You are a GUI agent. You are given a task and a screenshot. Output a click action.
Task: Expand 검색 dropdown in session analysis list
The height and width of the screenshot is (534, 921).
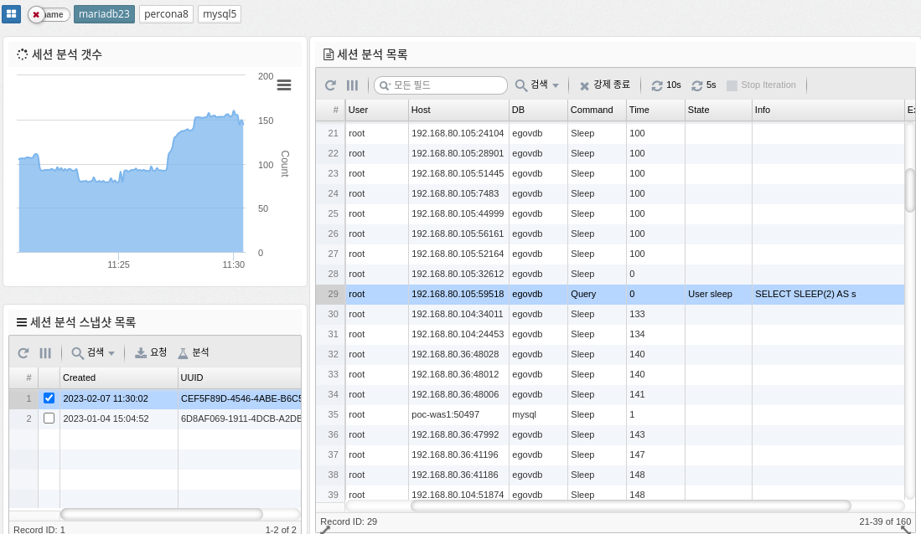(537, 85)
